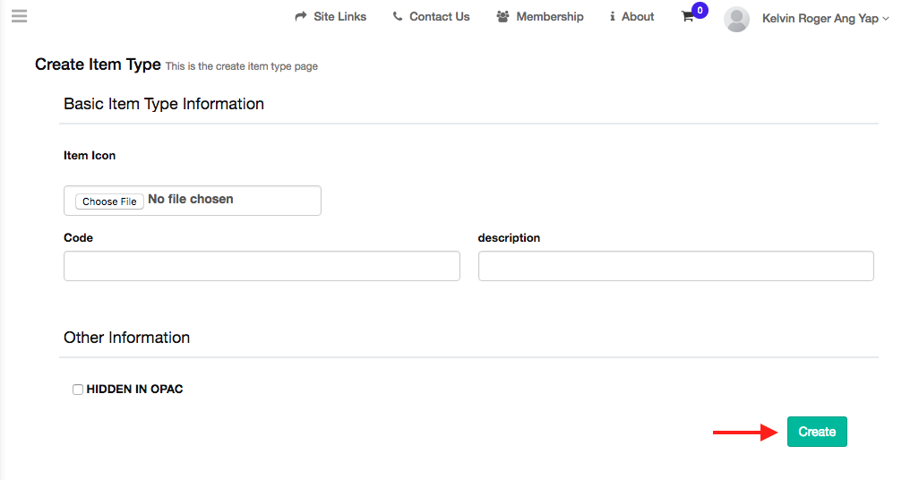This screenshot has width=919, height=480.
Task: Focus the Code input field
Action: pos(262,266)
